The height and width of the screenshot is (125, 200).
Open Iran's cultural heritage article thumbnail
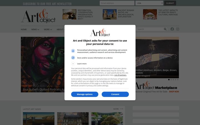pyautogui.click(x=150, y=14)
